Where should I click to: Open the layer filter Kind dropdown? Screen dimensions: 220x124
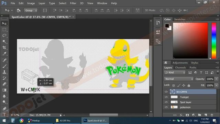click(175, 72)
